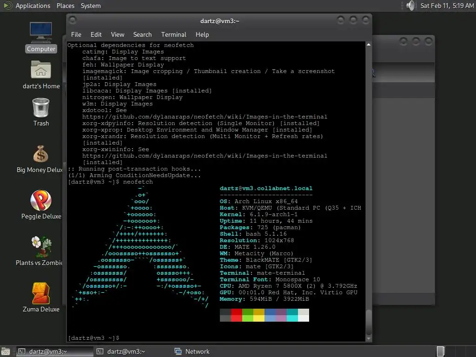Open the terminal File menu

pos(76,34)
